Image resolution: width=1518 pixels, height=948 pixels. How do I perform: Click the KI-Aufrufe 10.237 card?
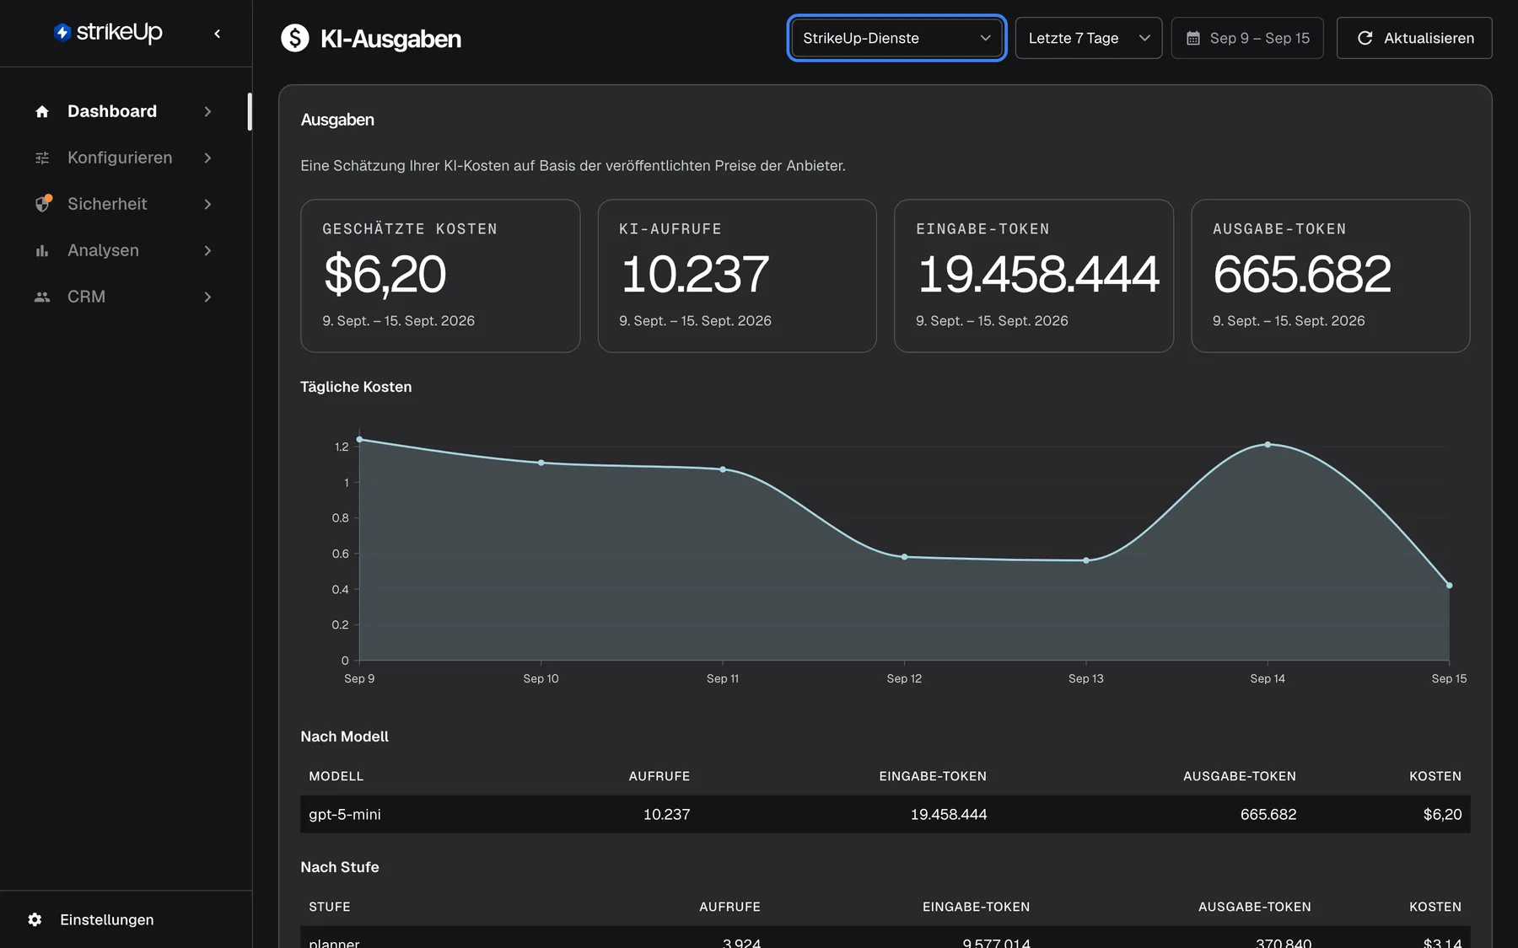tap(737, 276)
